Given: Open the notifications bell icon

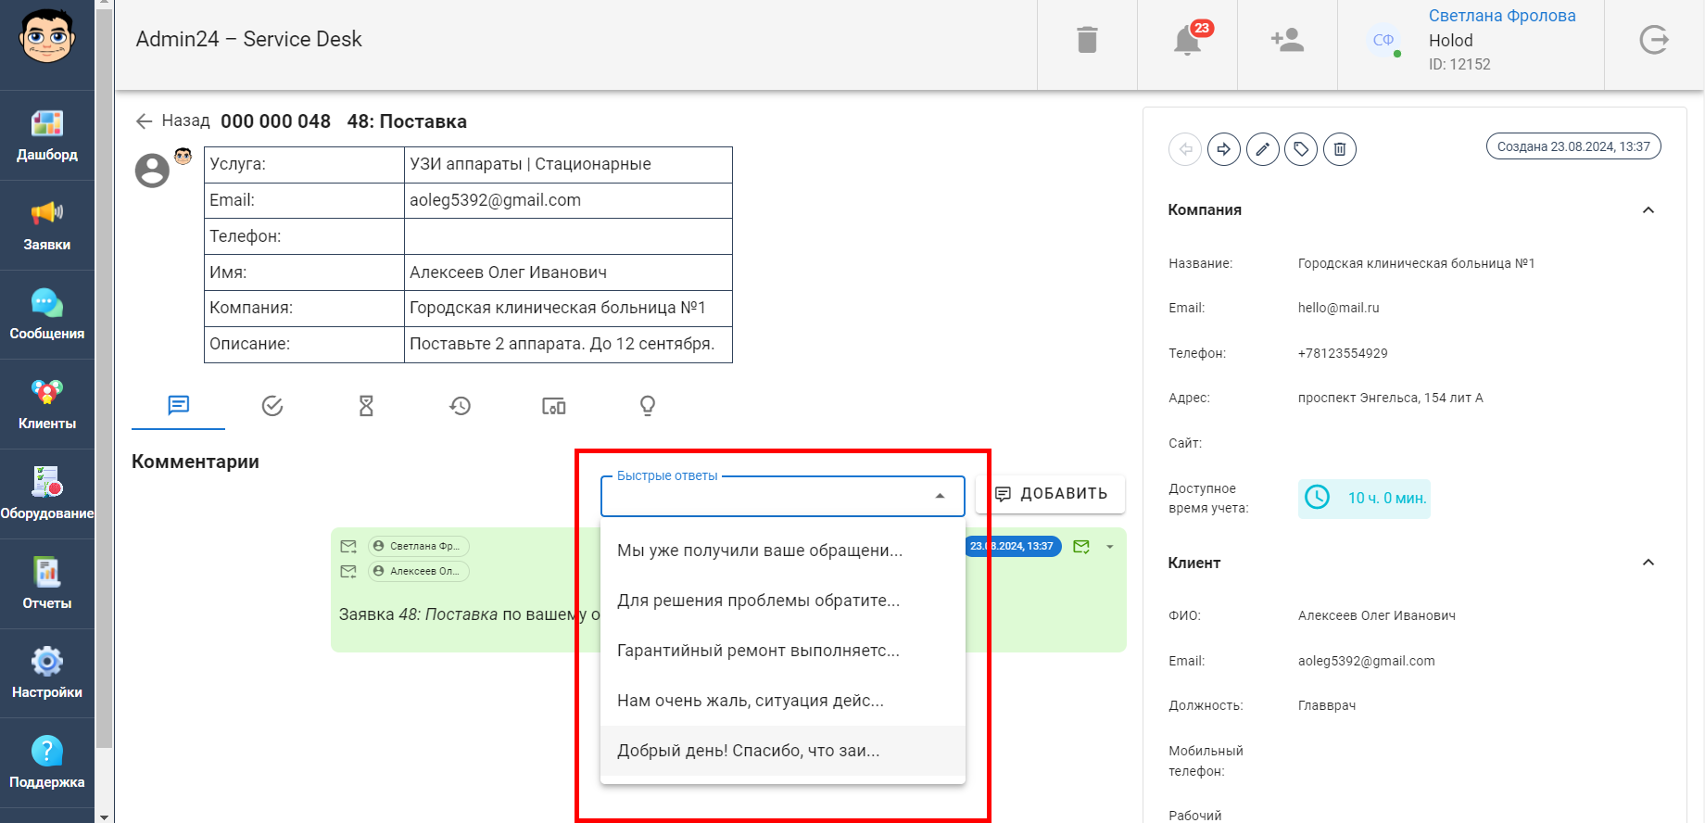Looking at the screenshot, I should pyautogui.click(x=1187, y=41).
